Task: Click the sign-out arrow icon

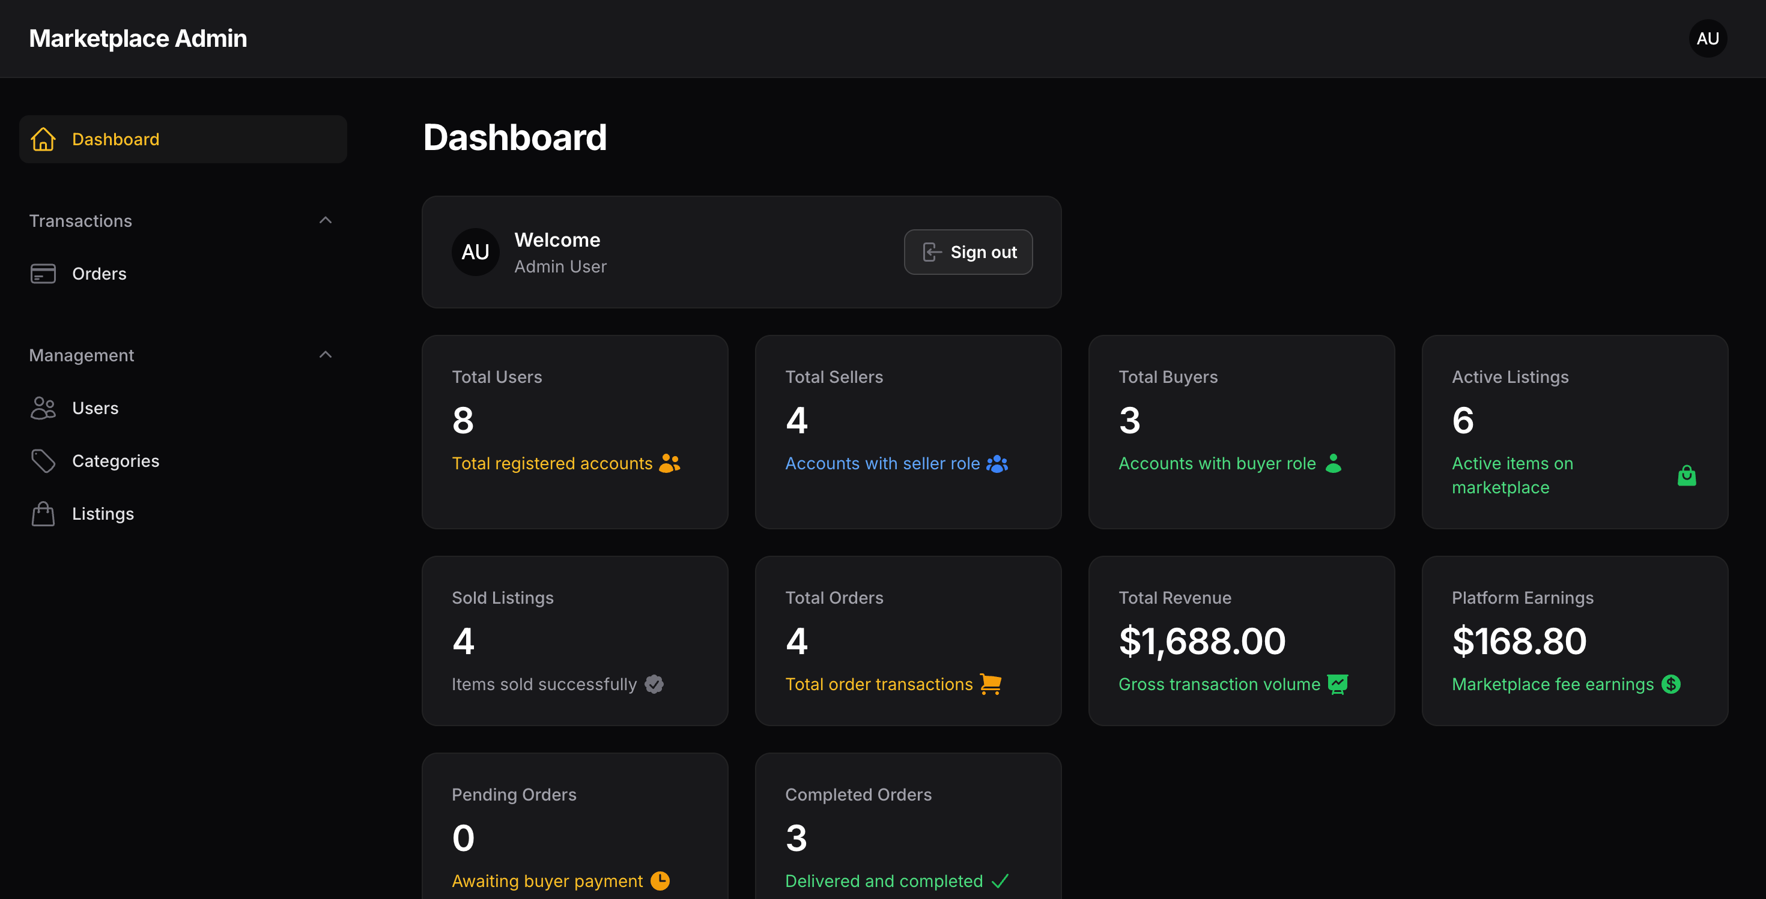Action: [x=932, y=252]
